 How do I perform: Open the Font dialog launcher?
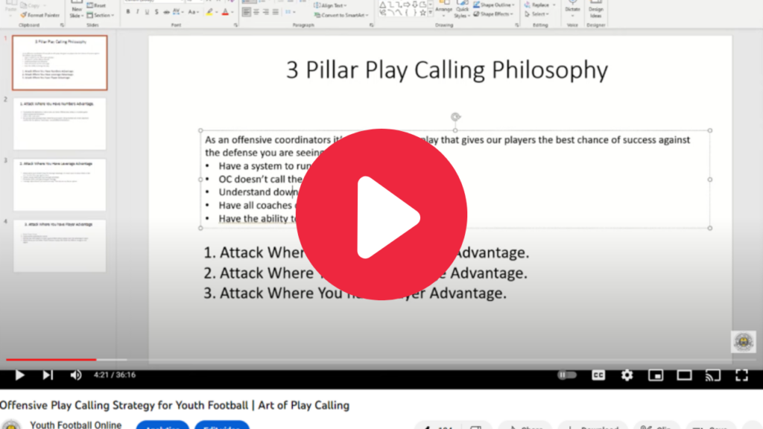[x=236, y=25]
